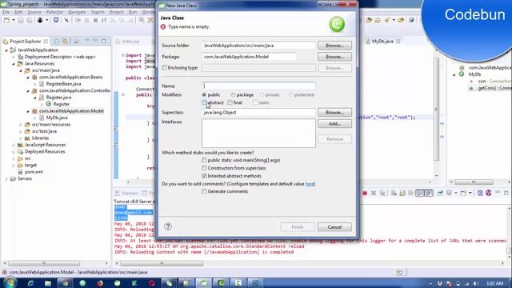
Task: Collapse the JavaWebApplication project node
Action: pyautogui.click(x=6, y=50)
